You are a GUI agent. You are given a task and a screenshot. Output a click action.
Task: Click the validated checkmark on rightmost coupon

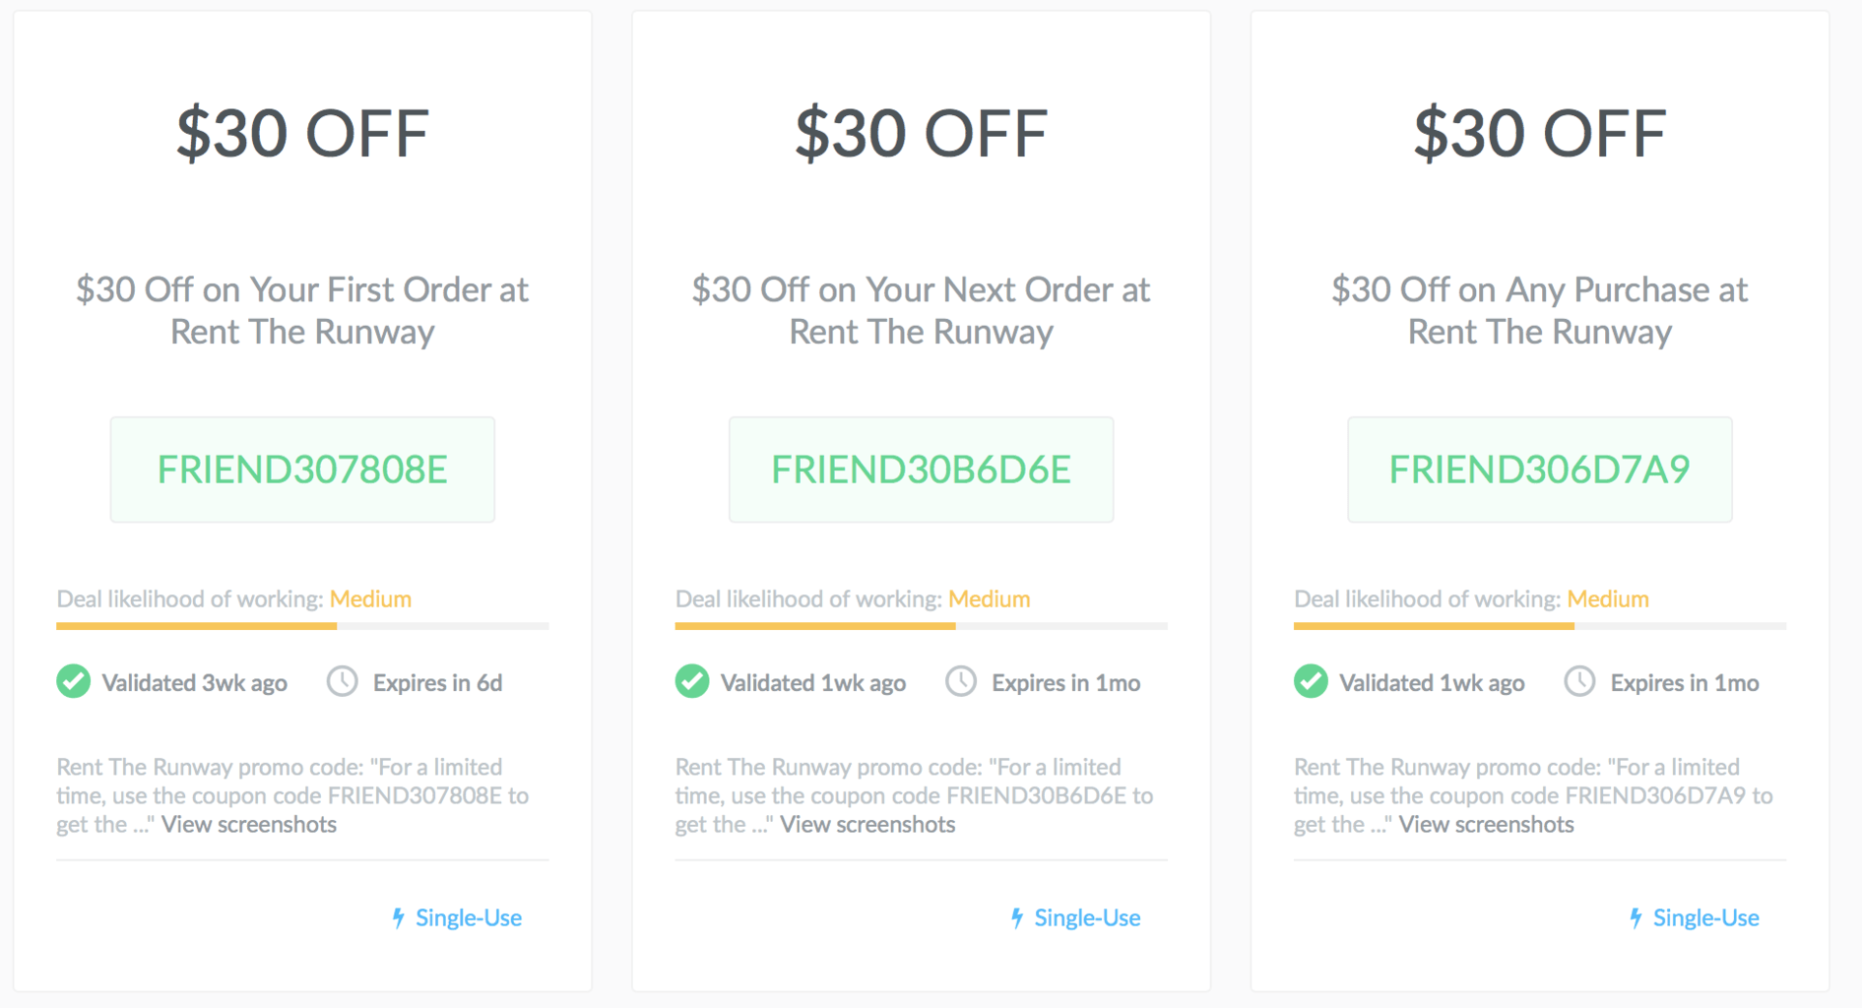click(x=1311, y=681)
